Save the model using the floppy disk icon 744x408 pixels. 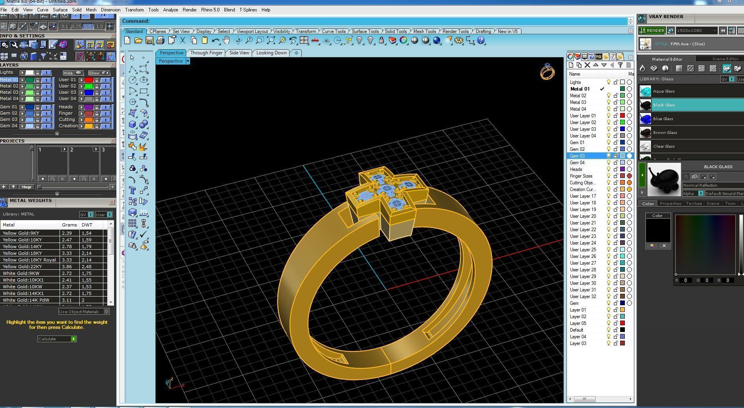pyautogui.click(x=149, y=40)
